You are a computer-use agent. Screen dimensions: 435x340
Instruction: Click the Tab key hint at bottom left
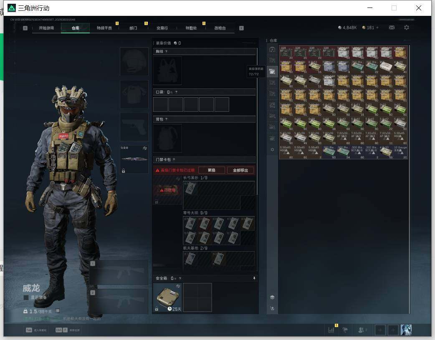point(29,330)
